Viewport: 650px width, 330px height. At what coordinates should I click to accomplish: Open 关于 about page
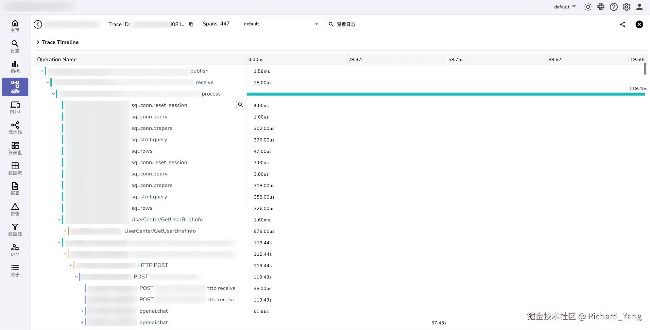[15, 270]
